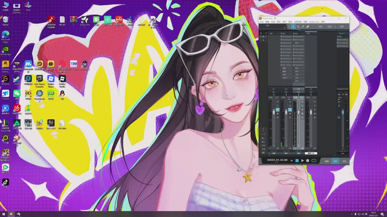
Task: Open channel 1 input source selector
Action: (274, 89)
